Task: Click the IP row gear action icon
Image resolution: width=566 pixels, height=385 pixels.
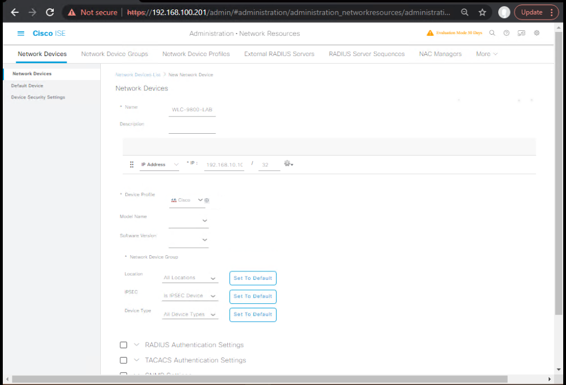Action: (x=288, y=163)
